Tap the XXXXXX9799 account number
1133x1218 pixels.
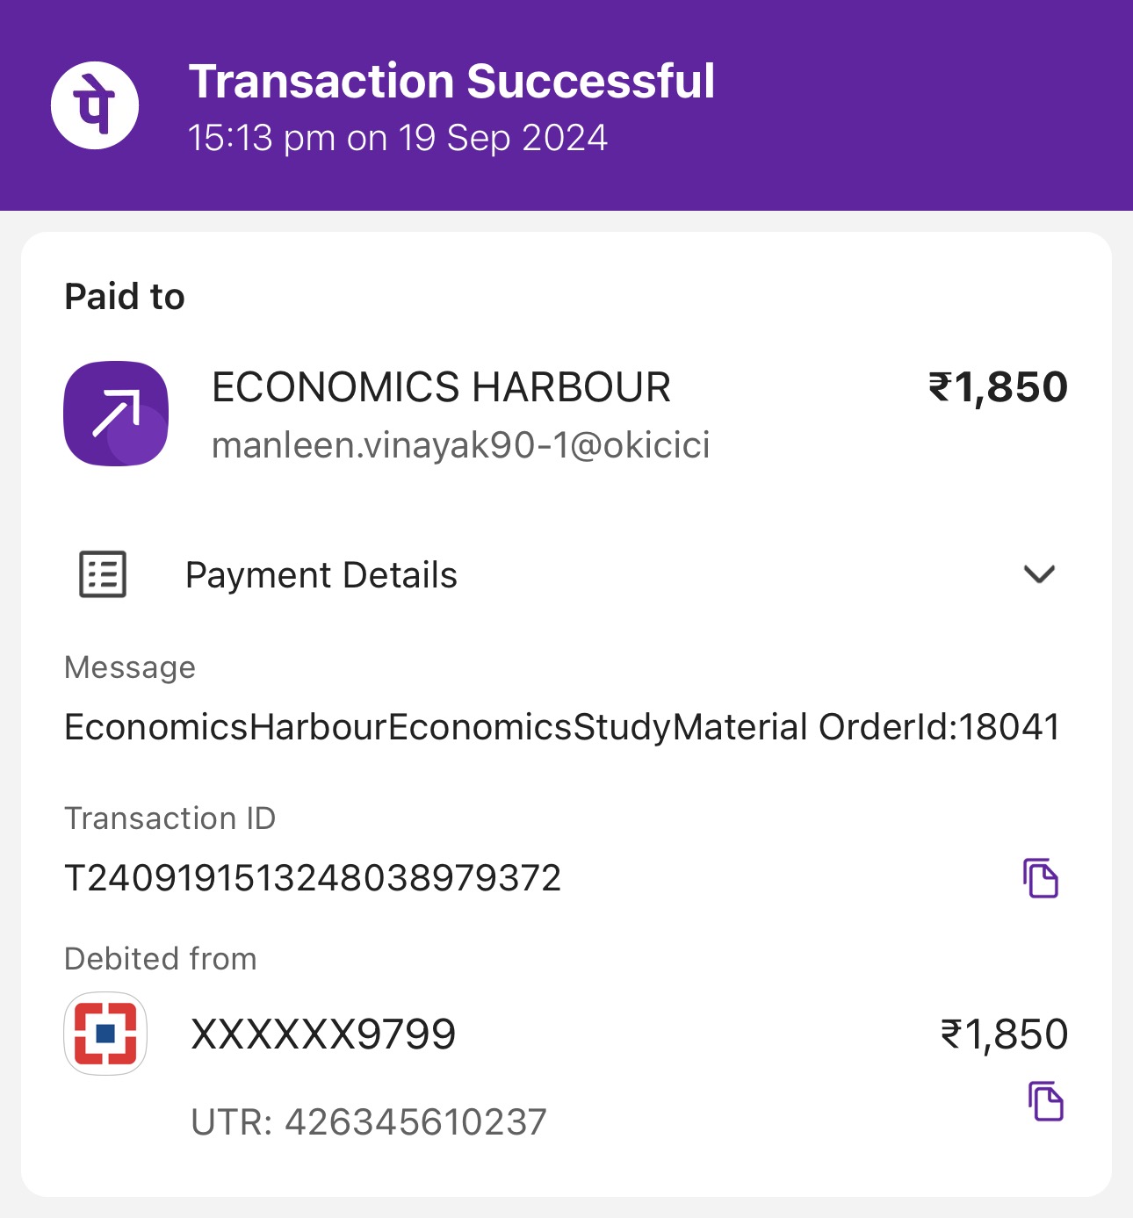pyautogui.click(x=323, y=1034)
